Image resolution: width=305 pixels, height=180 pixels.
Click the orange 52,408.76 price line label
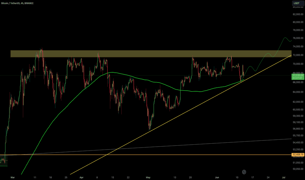[x=298, y=155]
